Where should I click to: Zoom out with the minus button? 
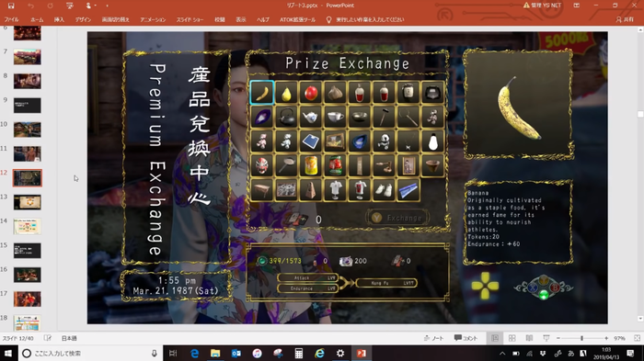click(x=558, y=338)
